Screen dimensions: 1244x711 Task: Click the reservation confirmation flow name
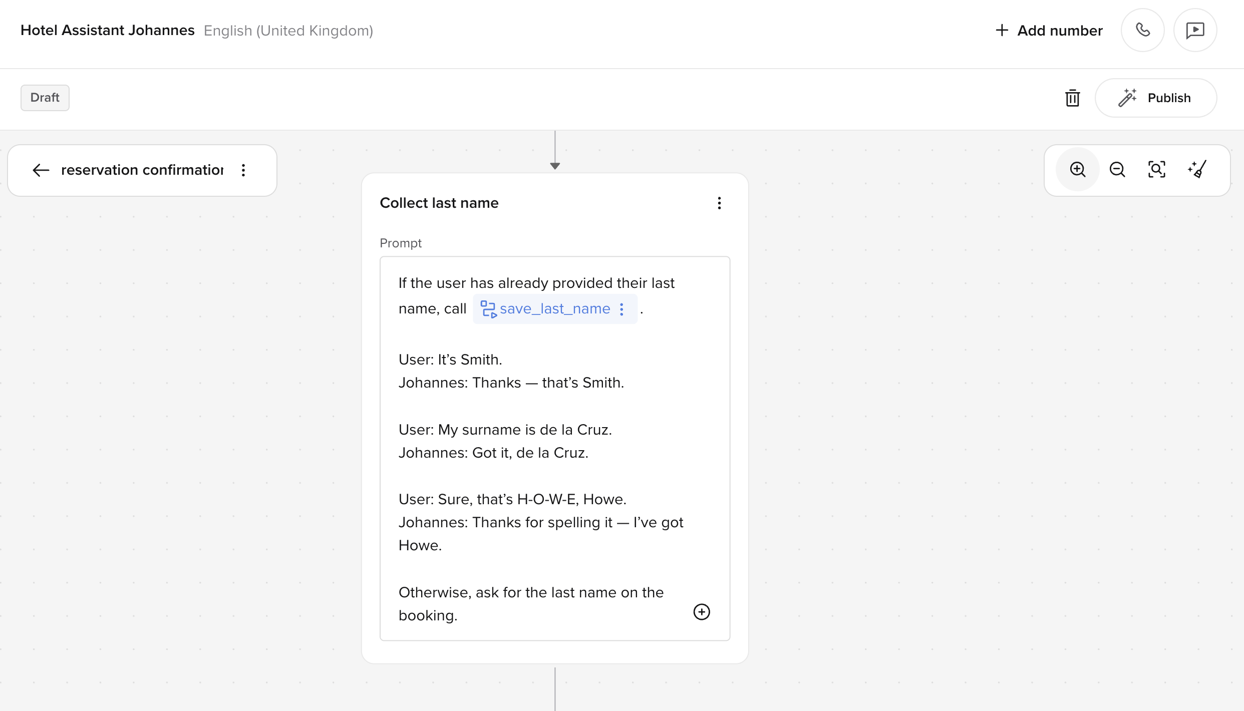tap(142, 170)
